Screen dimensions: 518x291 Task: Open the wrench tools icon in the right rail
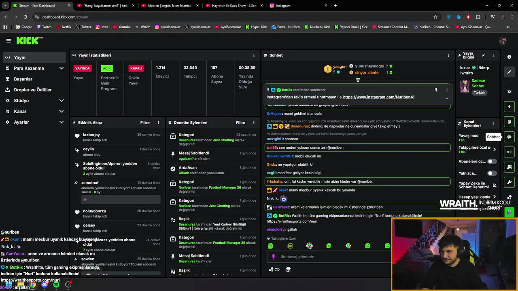point(509,182)
